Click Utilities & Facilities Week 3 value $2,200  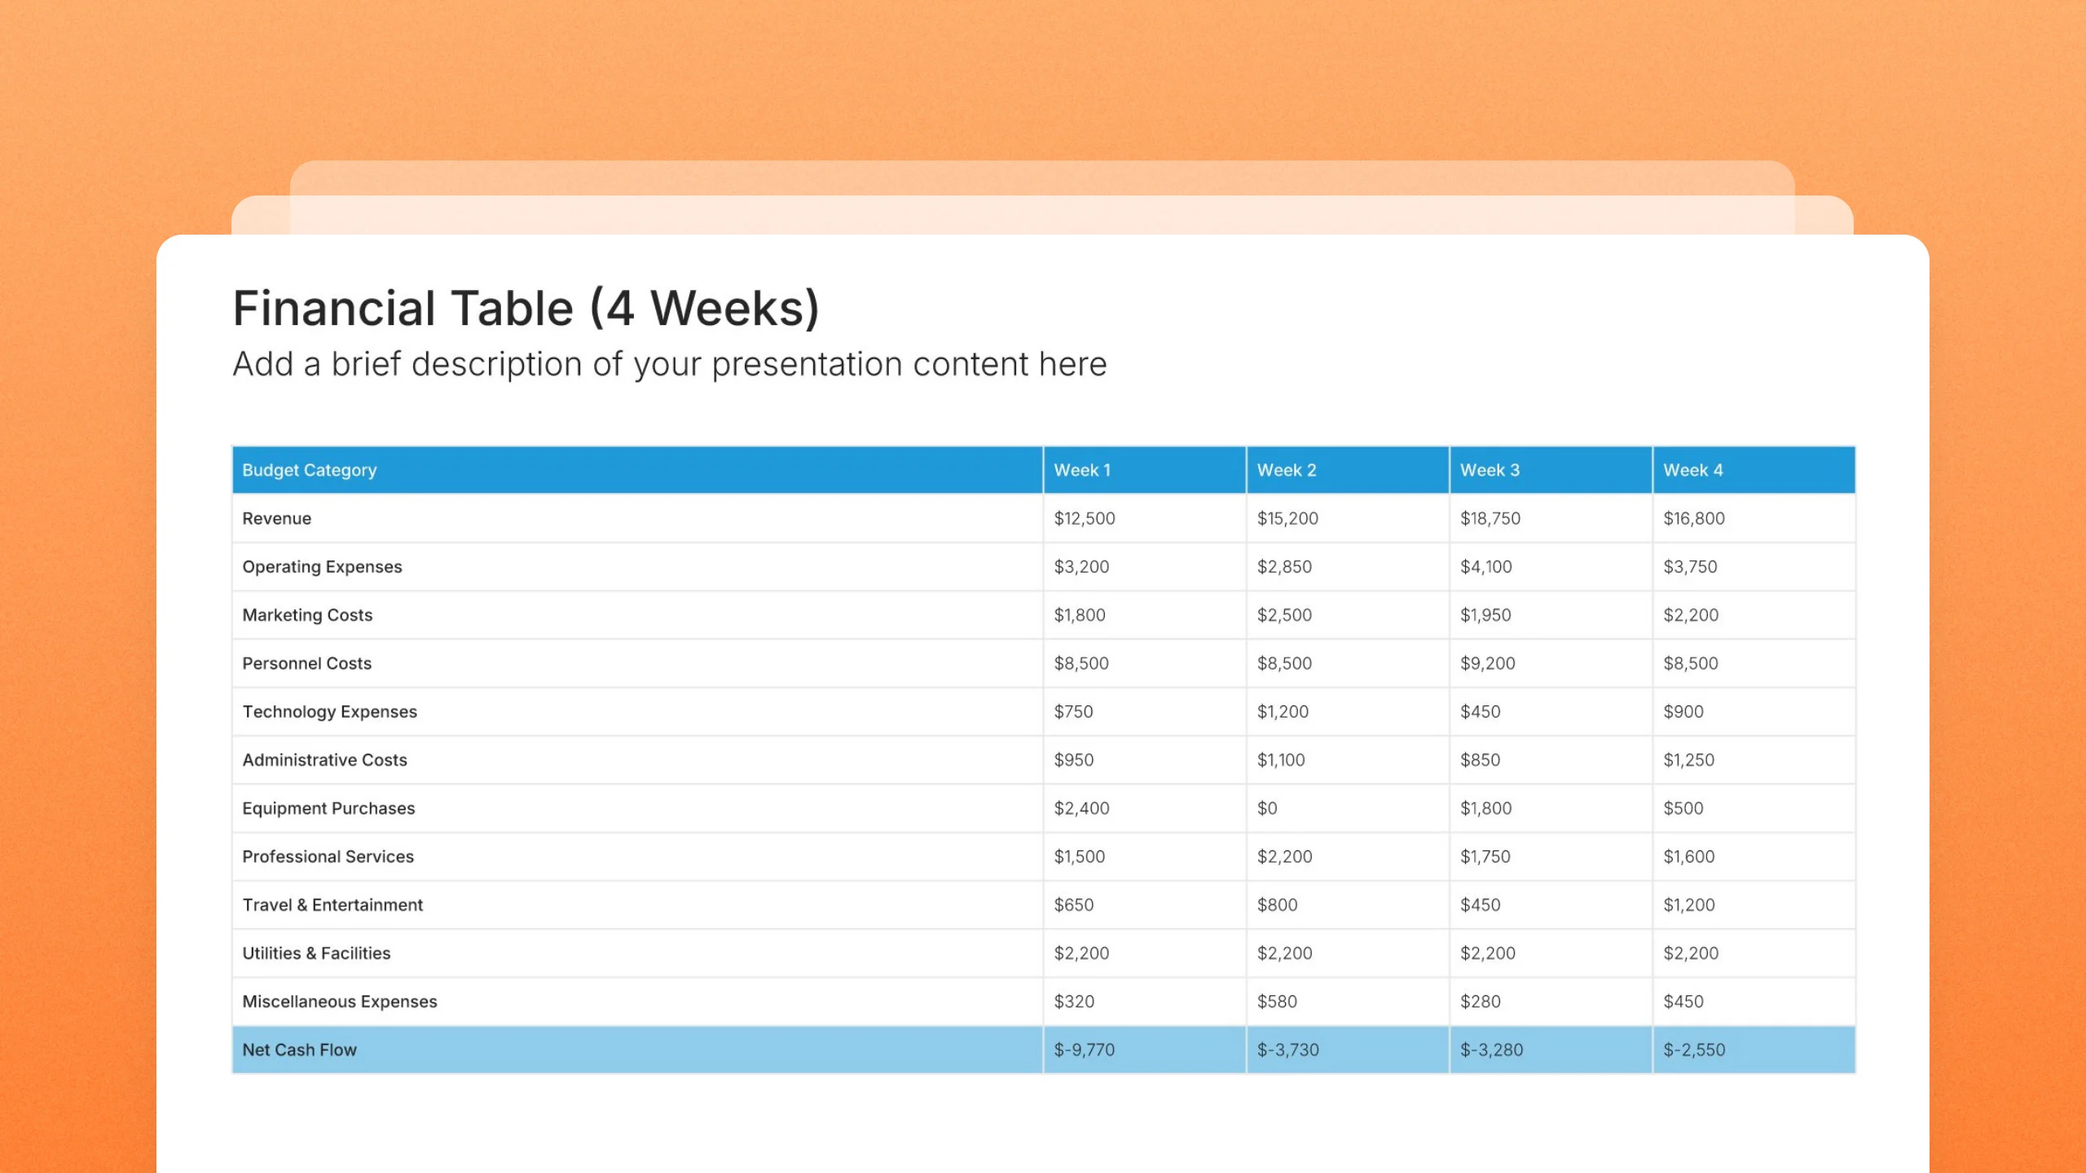(1488, 953)
